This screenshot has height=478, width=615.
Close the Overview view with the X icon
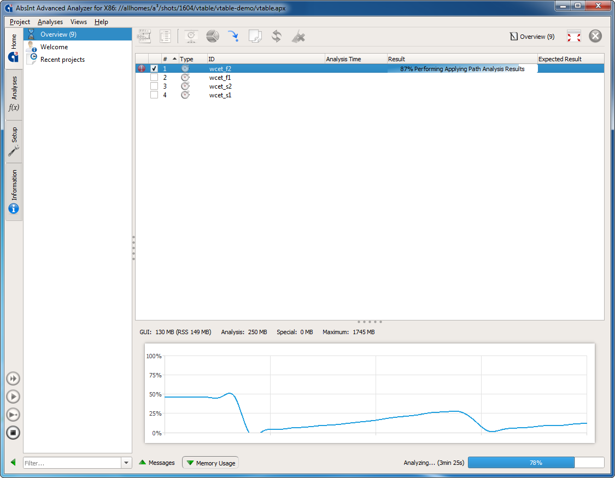click(595, 37)
